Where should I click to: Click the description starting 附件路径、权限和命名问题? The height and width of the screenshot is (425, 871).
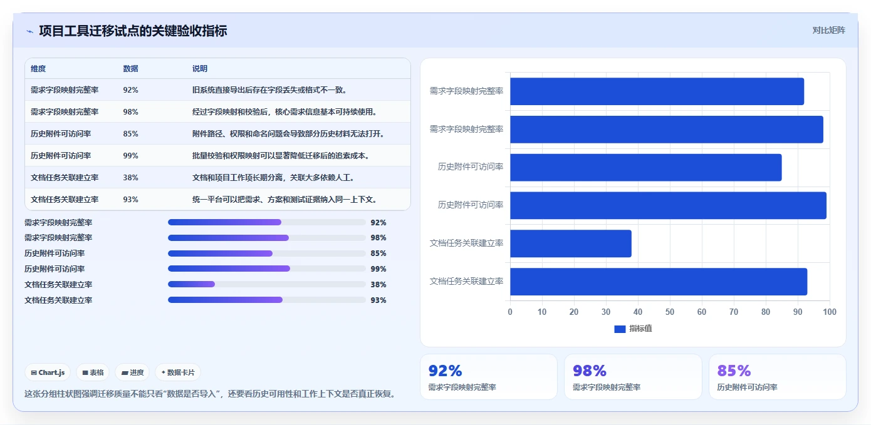(x=288, y=134)
